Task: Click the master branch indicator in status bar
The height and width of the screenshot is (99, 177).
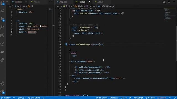Action: tap(6, 98)
